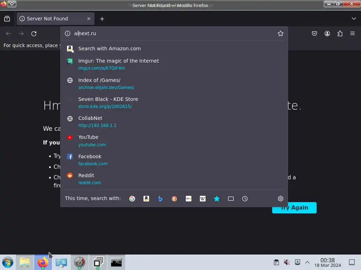
Task: Save page to Pocket
Action: [314, 34]
